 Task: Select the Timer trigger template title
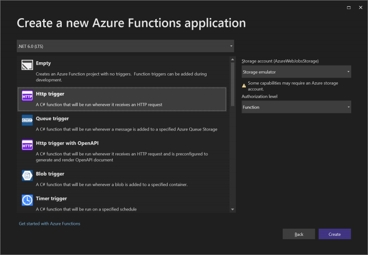click(51, 199)
